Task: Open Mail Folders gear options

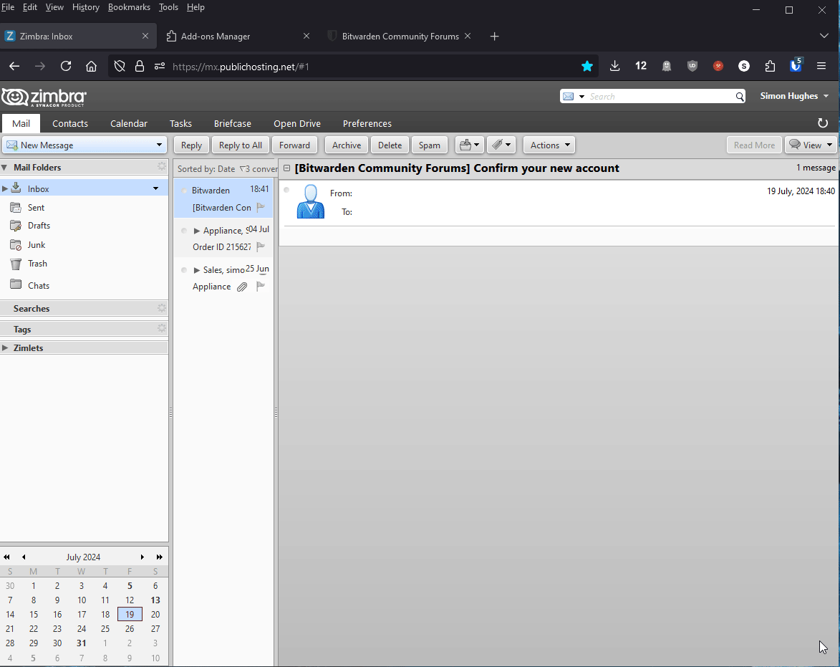Action: click(162, 167)
